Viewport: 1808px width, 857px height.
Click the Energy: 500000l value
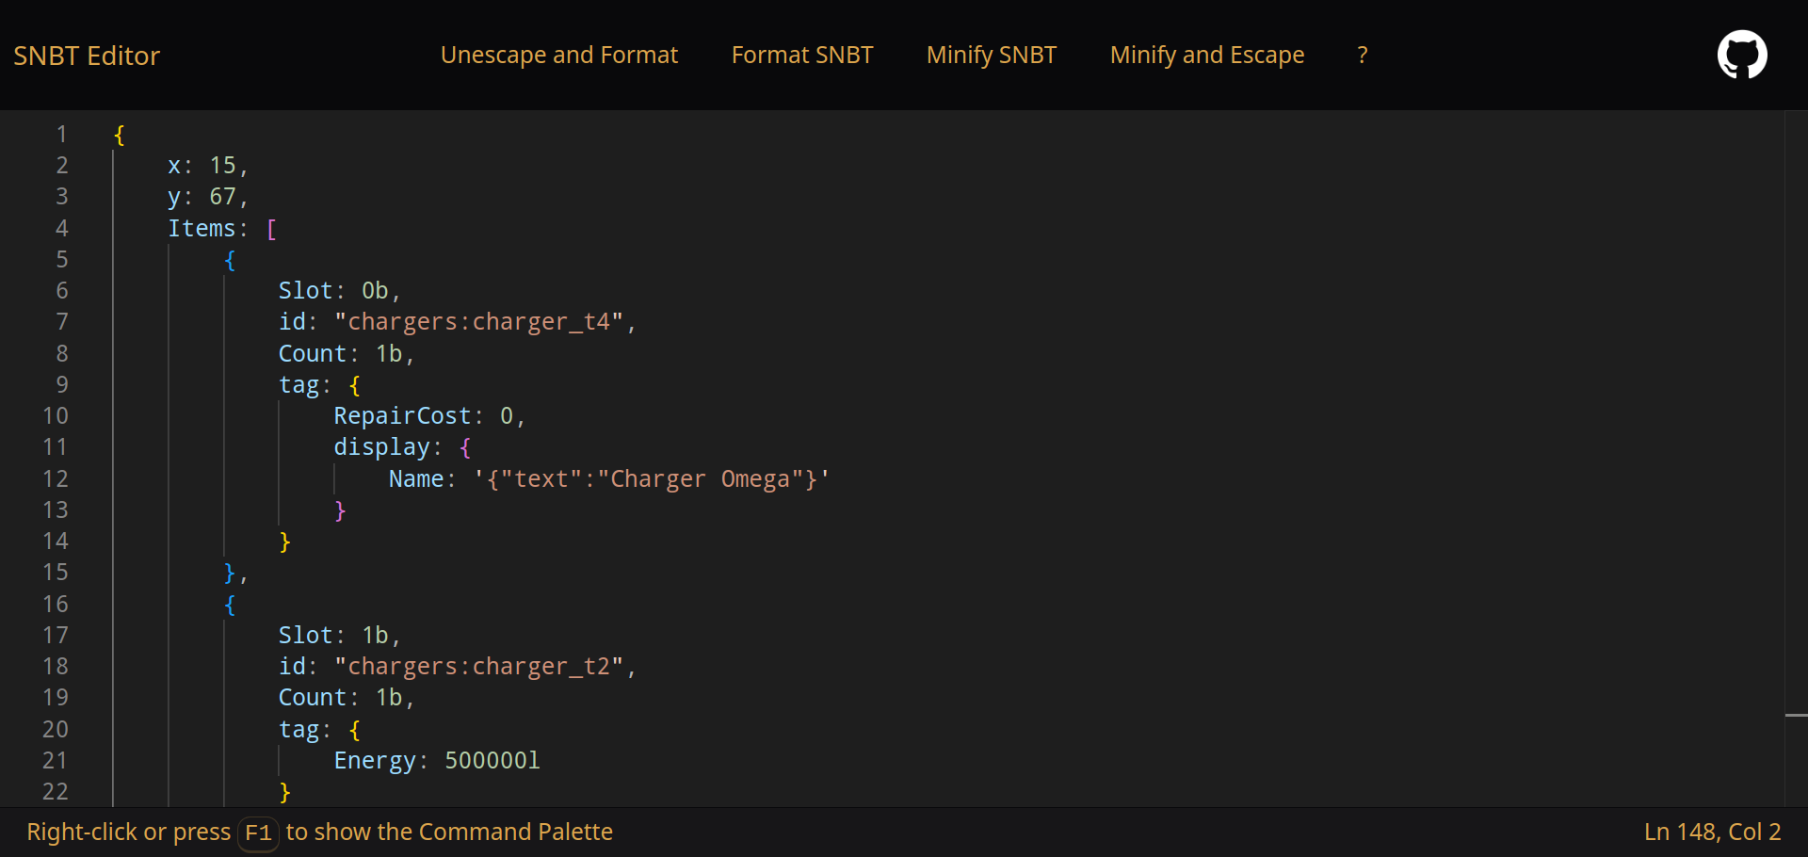[436, 760]
